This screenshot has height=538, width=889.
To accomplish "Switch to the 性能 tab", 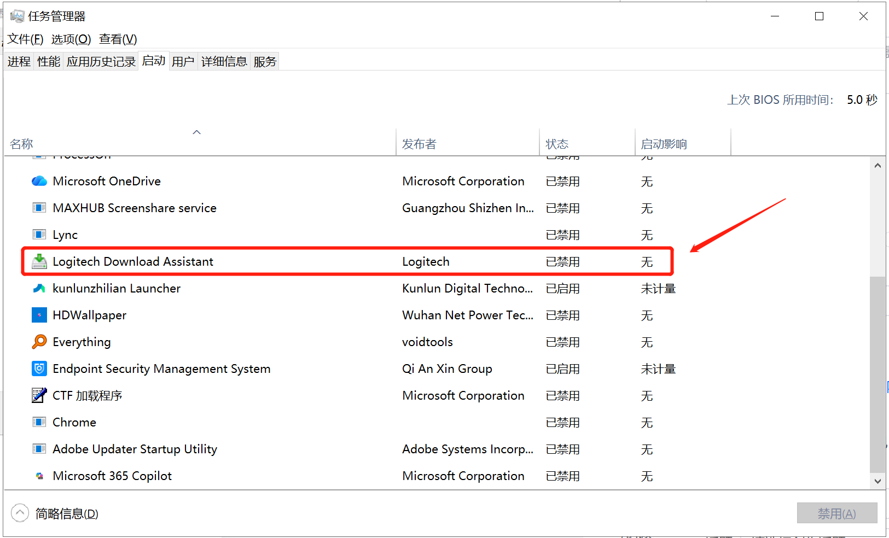I will tap(49, 62).
